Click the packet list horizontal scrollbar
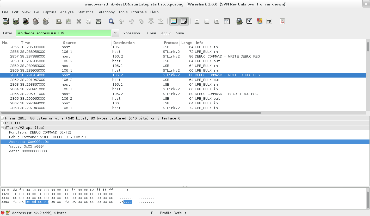The height and width of the screenshot is (216, 370). (131, 113)
